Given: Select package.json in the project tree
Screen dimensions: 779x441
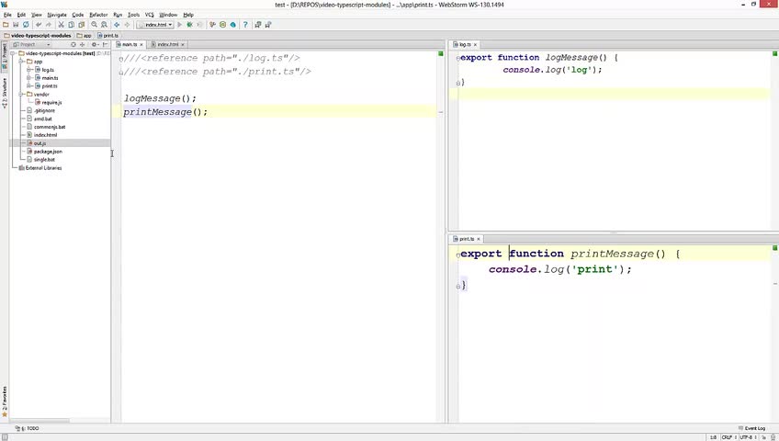Looking at the screenshot, I should coord(48,152).
